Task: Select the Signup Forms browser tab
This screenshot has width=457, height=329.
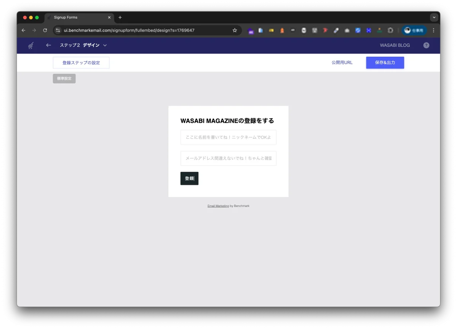Action: click(79, 17)
